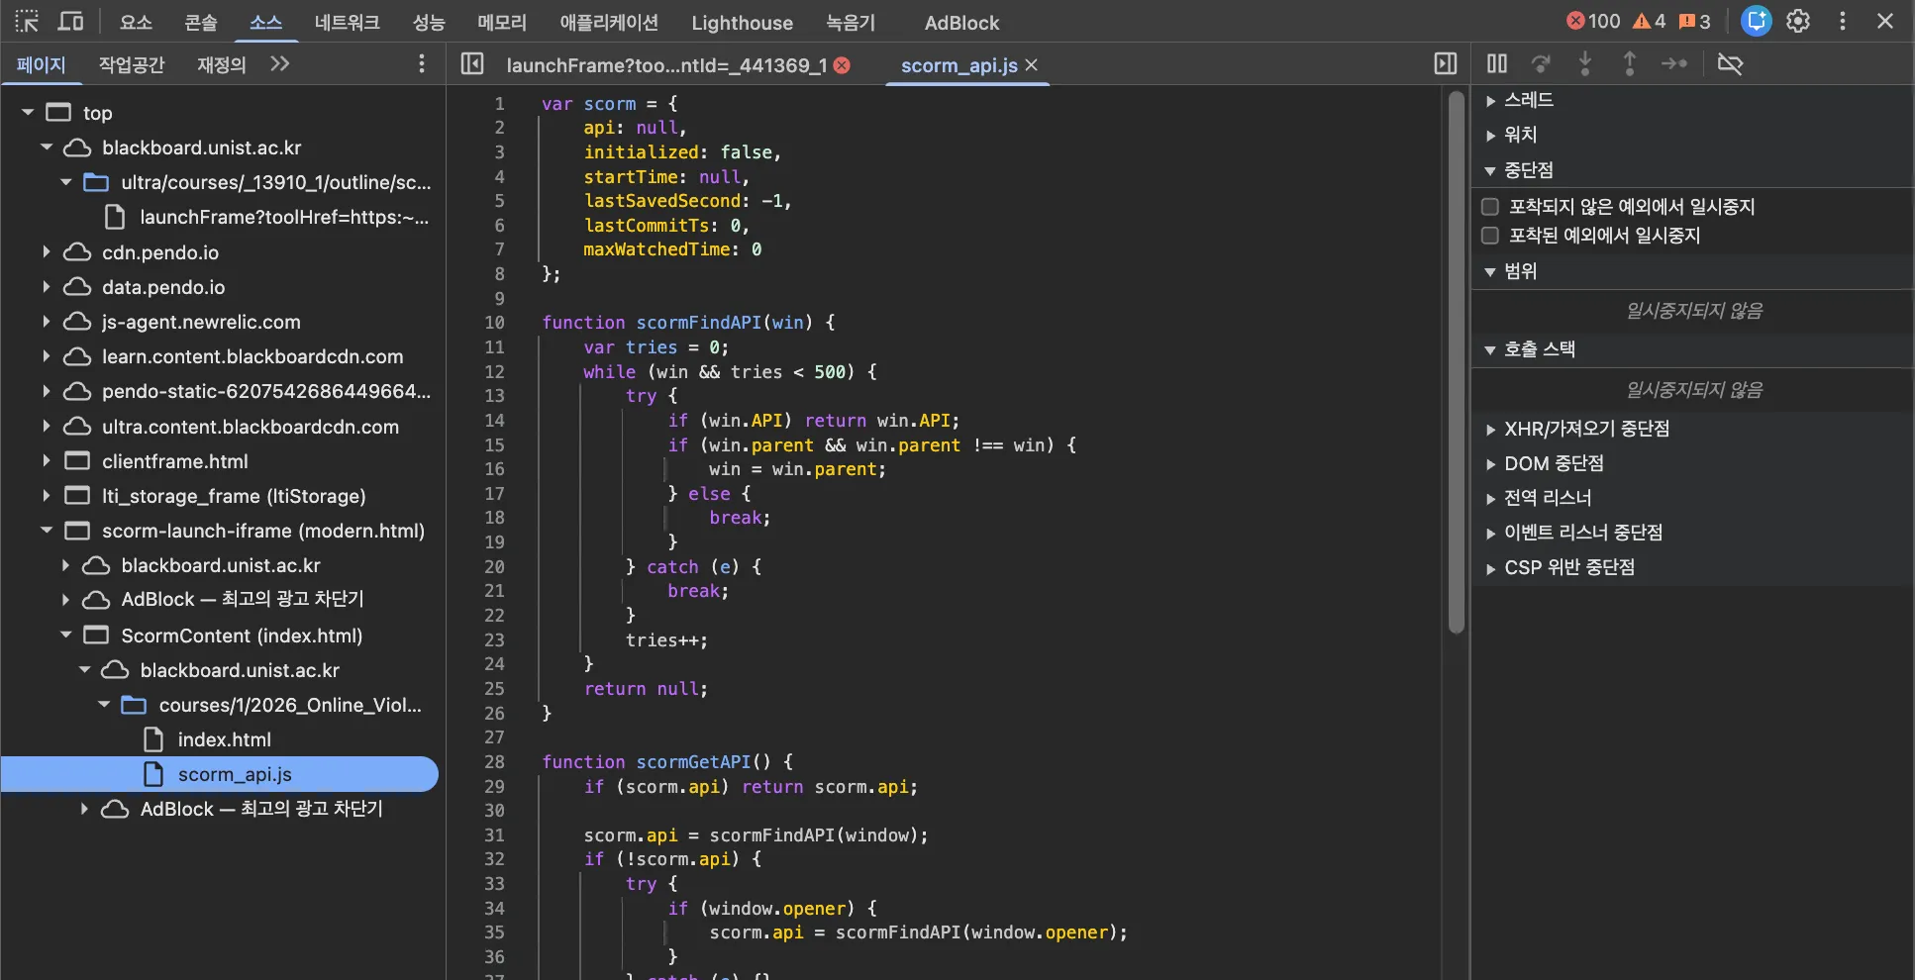This screenshot has width=1915, height=980.
Task: Collapse the debugger sidebar icon
Action: (1445, 64)
